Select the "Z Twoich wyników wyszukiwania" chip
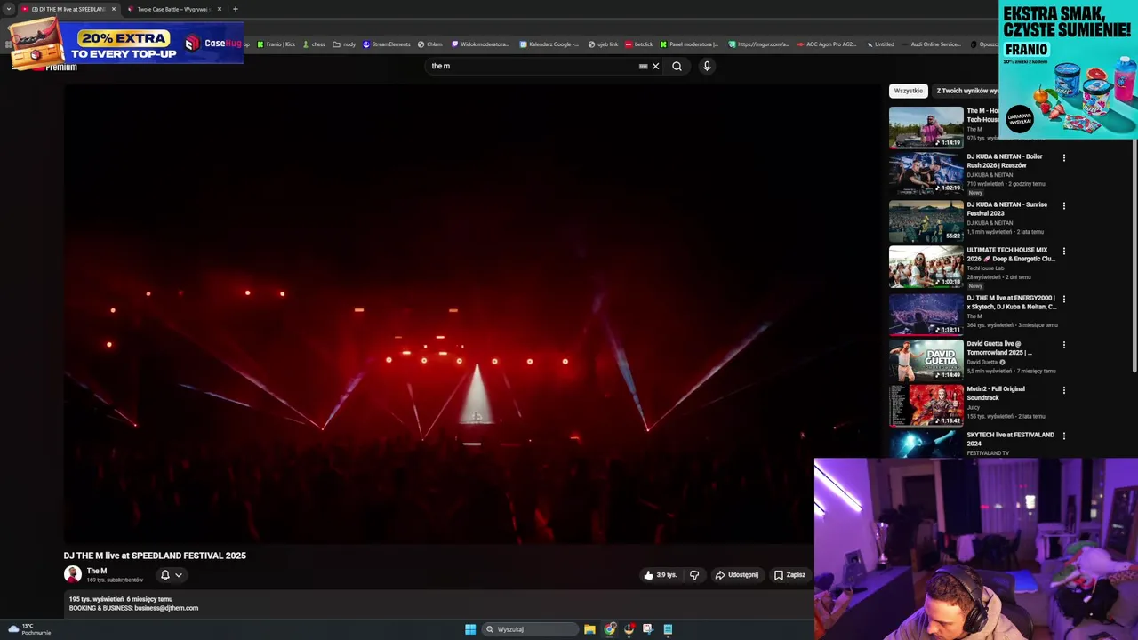This screenshot has width=1138, height=640. point(967,91)
